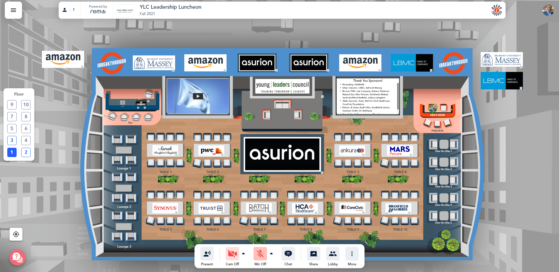Image resolution: width=559 pixels, height=272 pixels.
Task: Play the flag video
Action: 198,96
